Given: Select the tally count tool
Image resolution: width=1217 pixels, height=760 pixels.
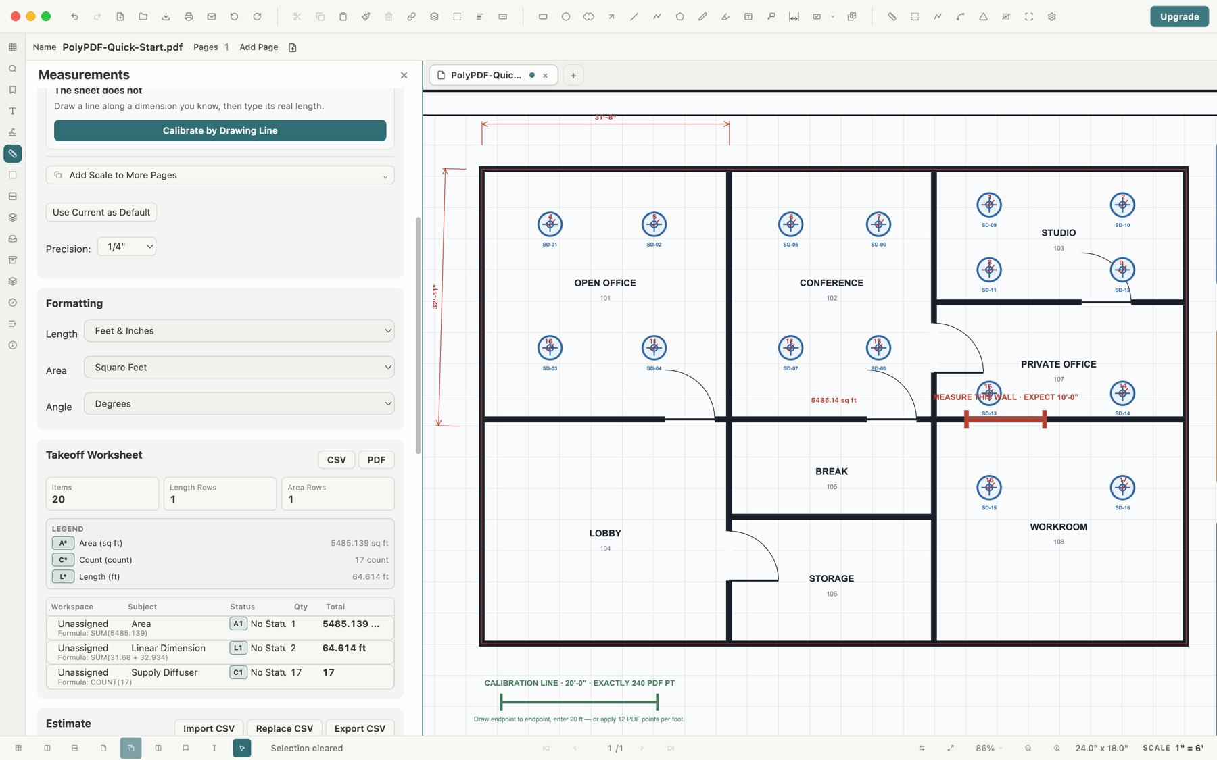Looking at the screenshot, I should 1006,16.
